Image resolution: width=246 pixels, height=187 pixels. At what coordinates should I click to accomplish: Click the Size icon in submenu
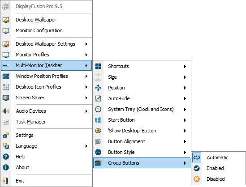pos(98,77)
